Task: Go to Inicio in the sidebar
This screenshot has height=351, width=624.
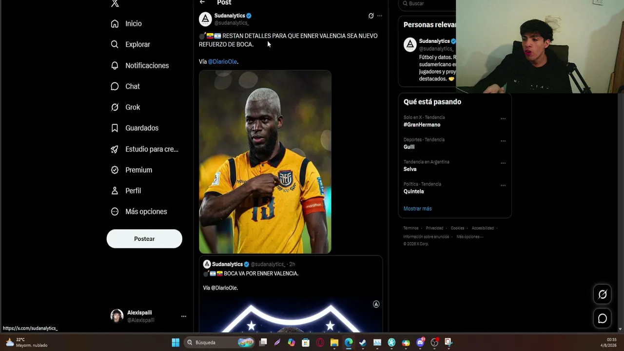Action: (x=126, y=23)
